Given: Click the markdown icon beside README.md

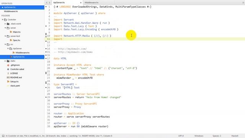Looking at the screenshot, I should click(x=8, y=77).
